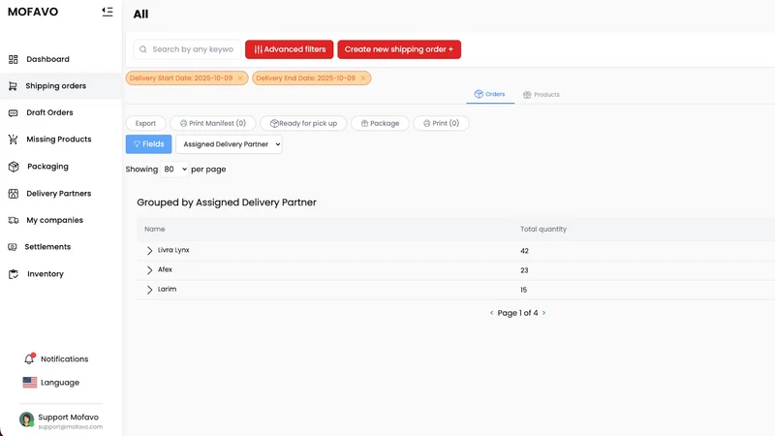Screen dimensions: 775x436
Task: Click the Advanced filters button
Action: click(x=289, y=49)
